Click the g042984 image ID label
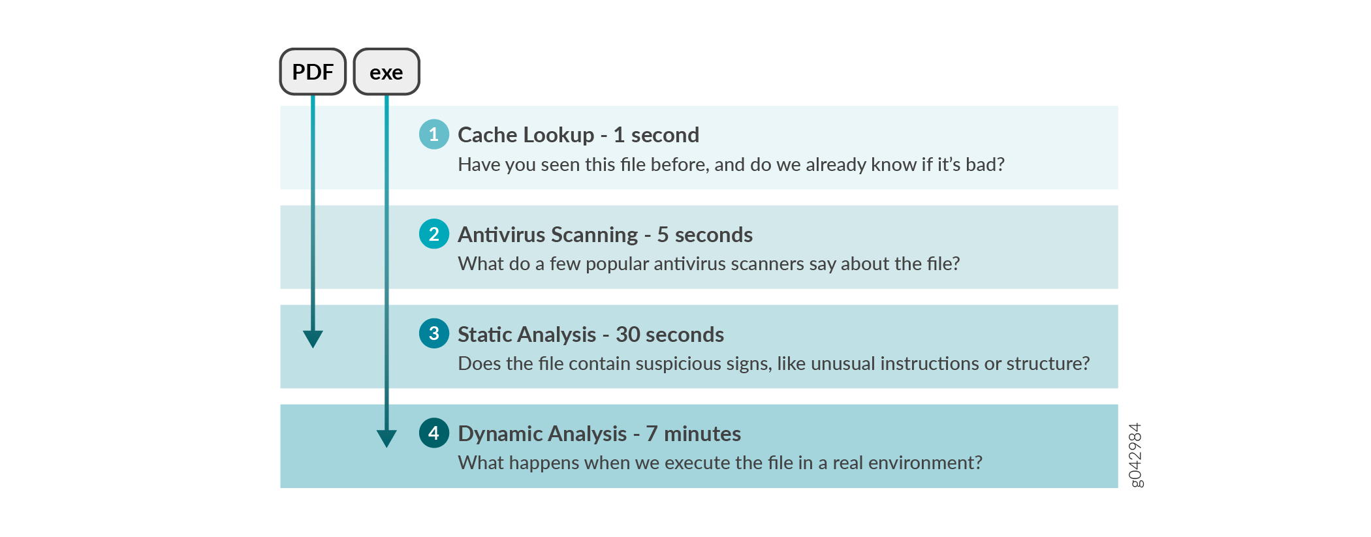 coord(1135,455)
